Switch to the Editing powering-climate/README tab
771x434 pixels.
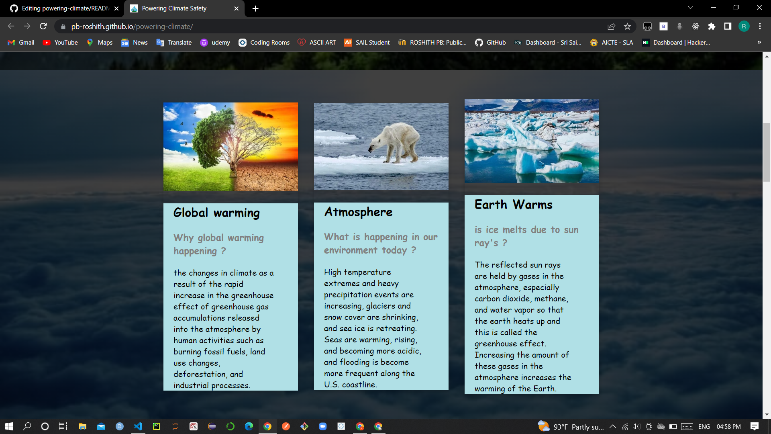tap(60, 8)
